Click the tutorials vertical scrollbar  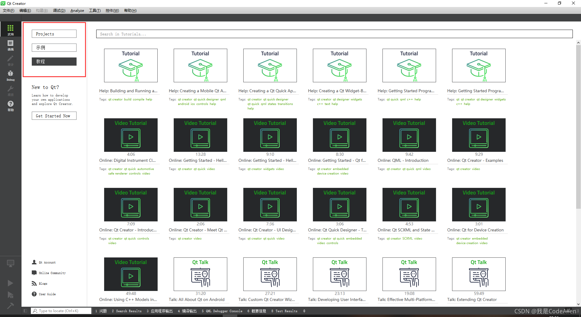(578, 127)
